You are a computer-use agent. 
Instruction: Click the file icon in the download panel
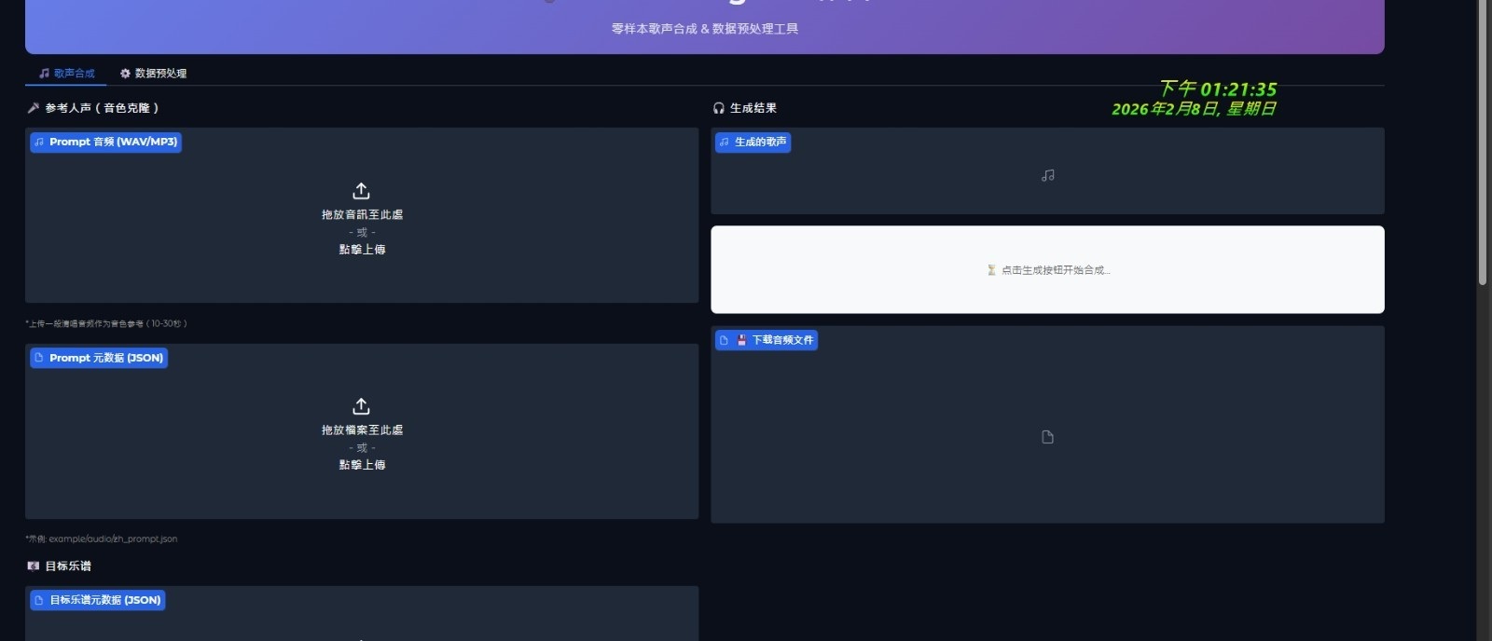tap(1047, 437)
